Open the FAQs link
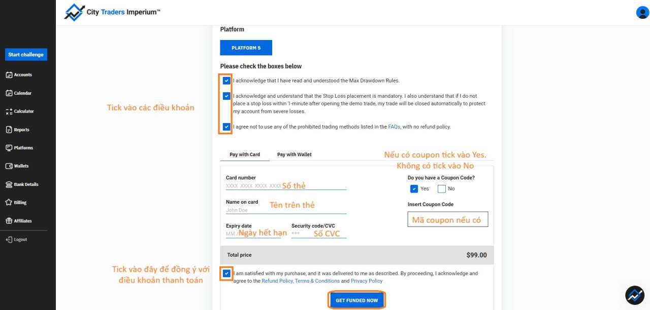 click(x=394, y=127)
